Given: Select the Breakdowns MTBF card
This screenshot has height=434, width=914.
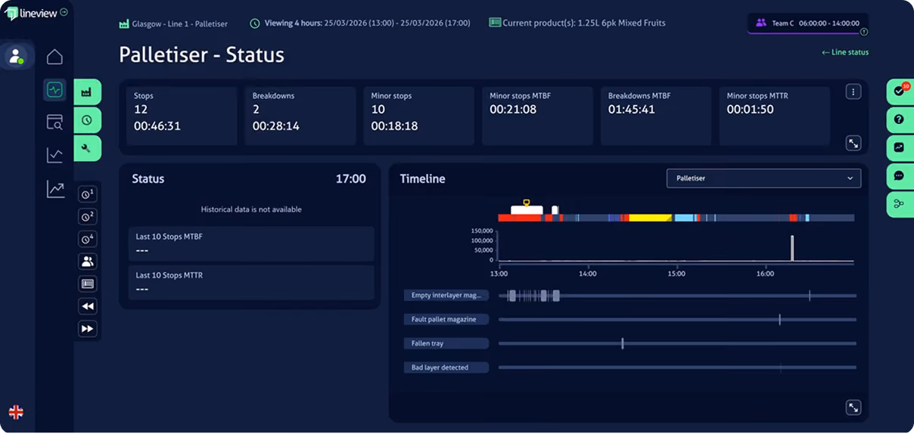Looking at the screenshot, I should 657,116.
